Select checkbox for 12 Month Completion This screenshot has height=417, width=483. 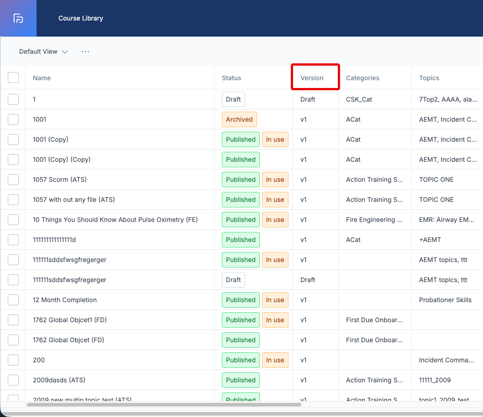point(13,300)
